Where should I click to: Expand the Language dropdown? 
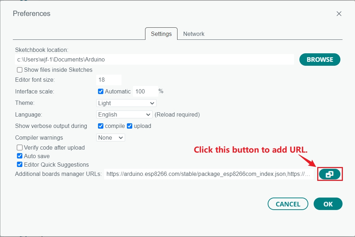124,114
